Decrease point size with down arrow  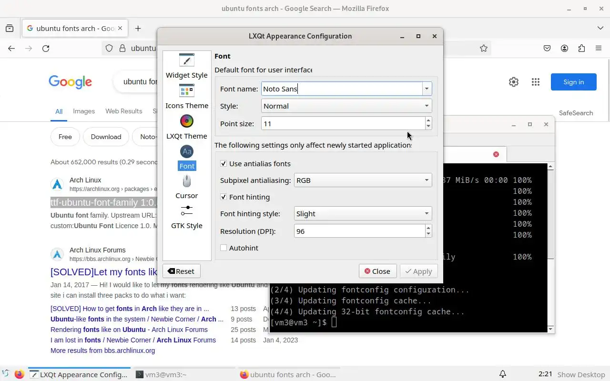point(428,127)
